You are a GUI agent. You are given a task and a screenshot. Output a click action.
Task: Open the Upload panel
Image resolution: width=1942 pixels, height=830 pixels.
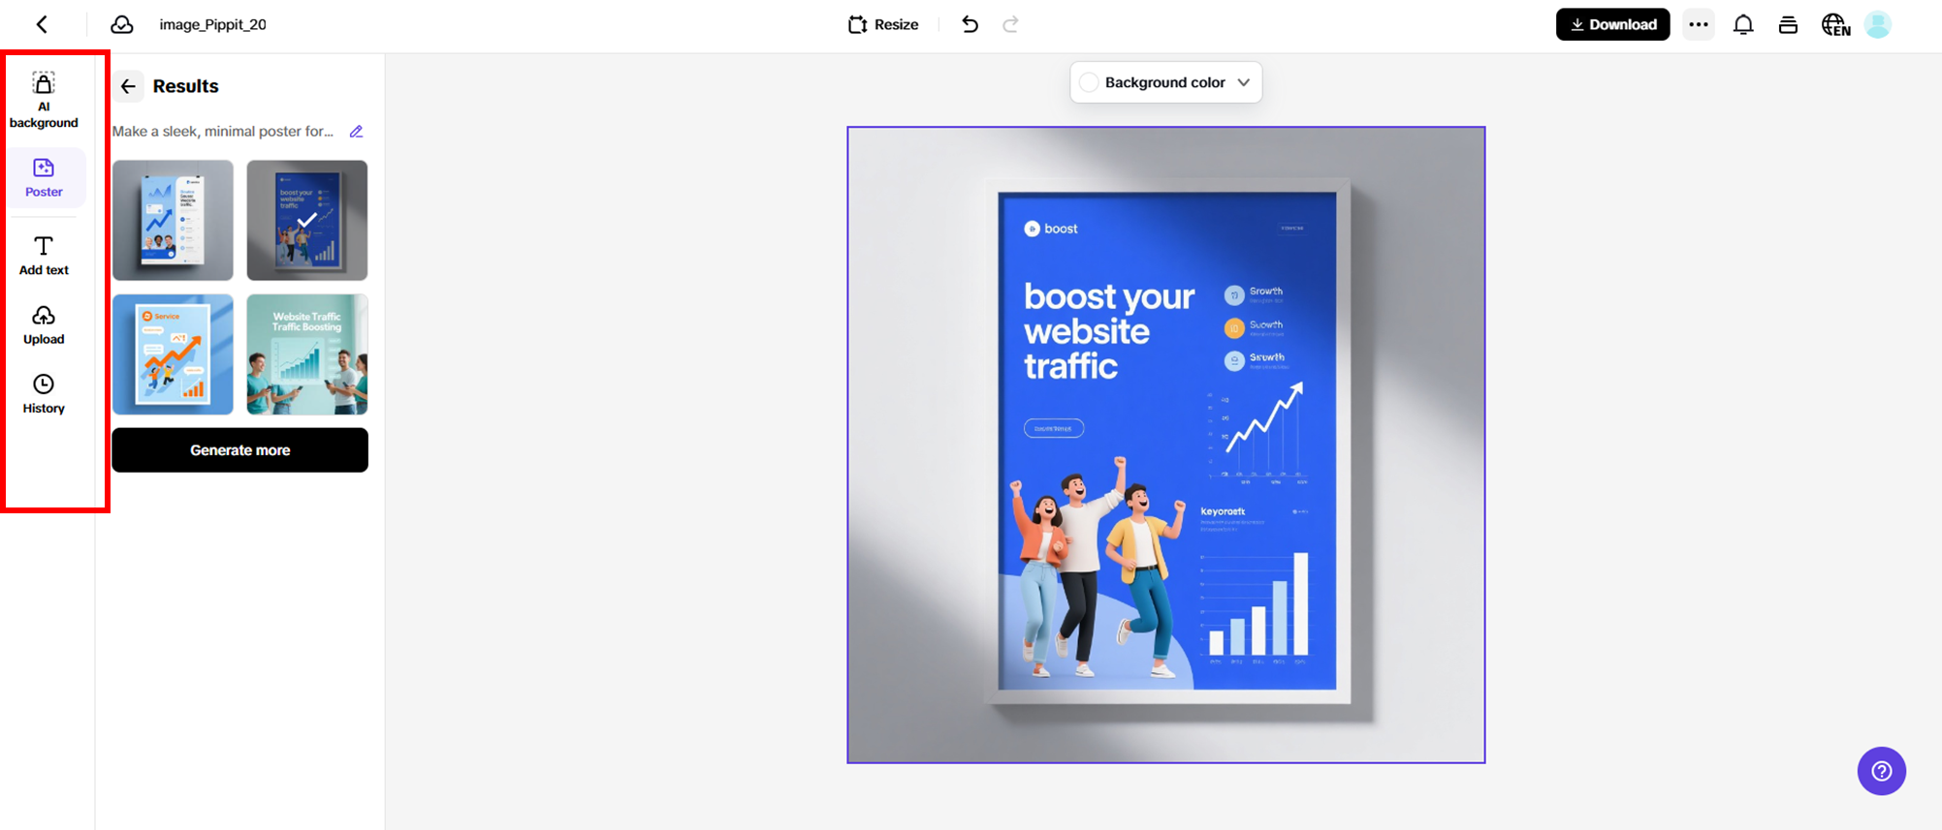(44, 325)
